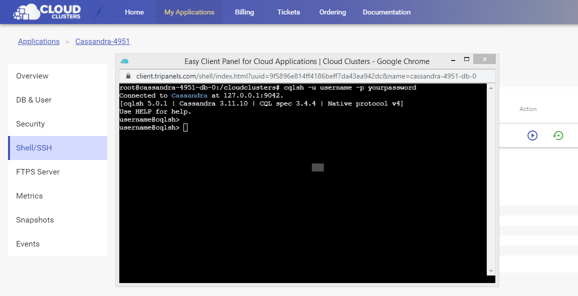This screenshot has width=578, height=296.
Task: Open the FTPS Server section
Action: [58, 171]
